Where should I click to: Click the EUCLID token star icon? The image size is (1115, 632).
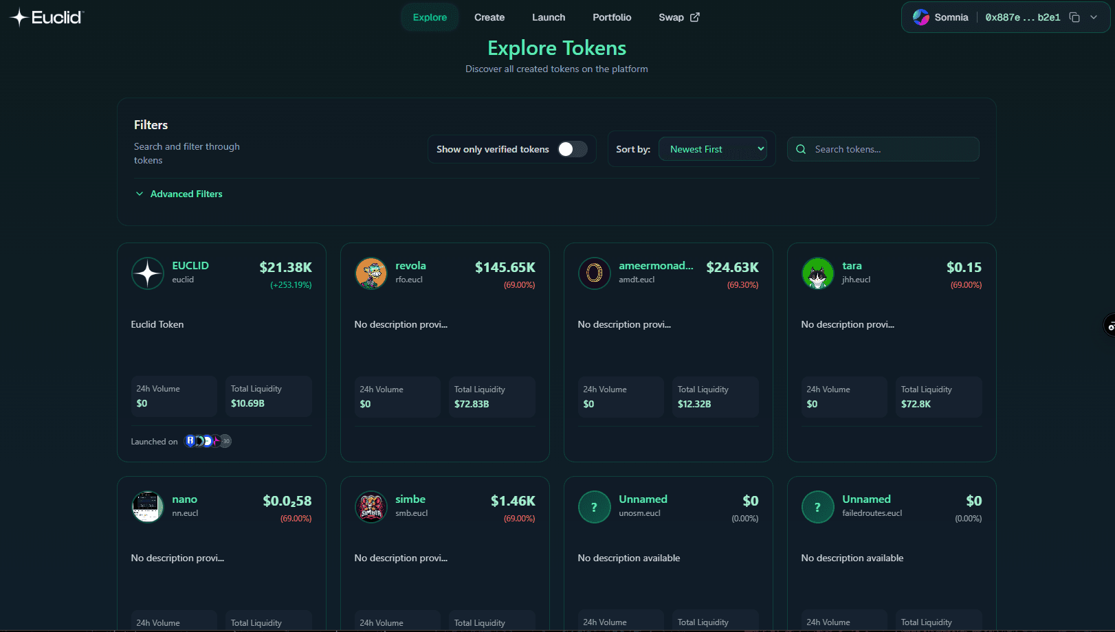[148, 273]
